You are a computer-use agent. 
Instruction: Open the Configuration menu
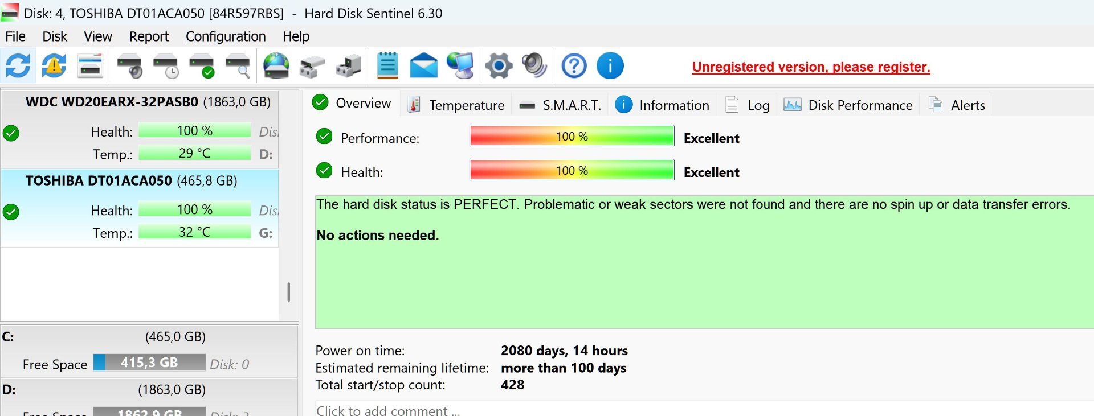(226, 36)
